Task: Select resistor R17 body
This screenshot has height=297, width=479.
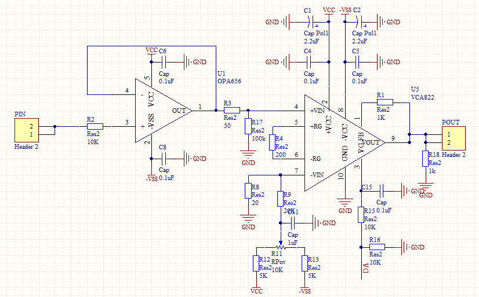Action: (248, 126)
